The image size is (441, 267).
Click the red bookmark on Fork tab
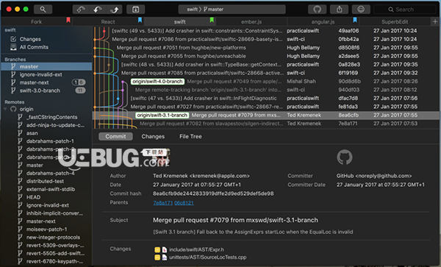point(68,20)
